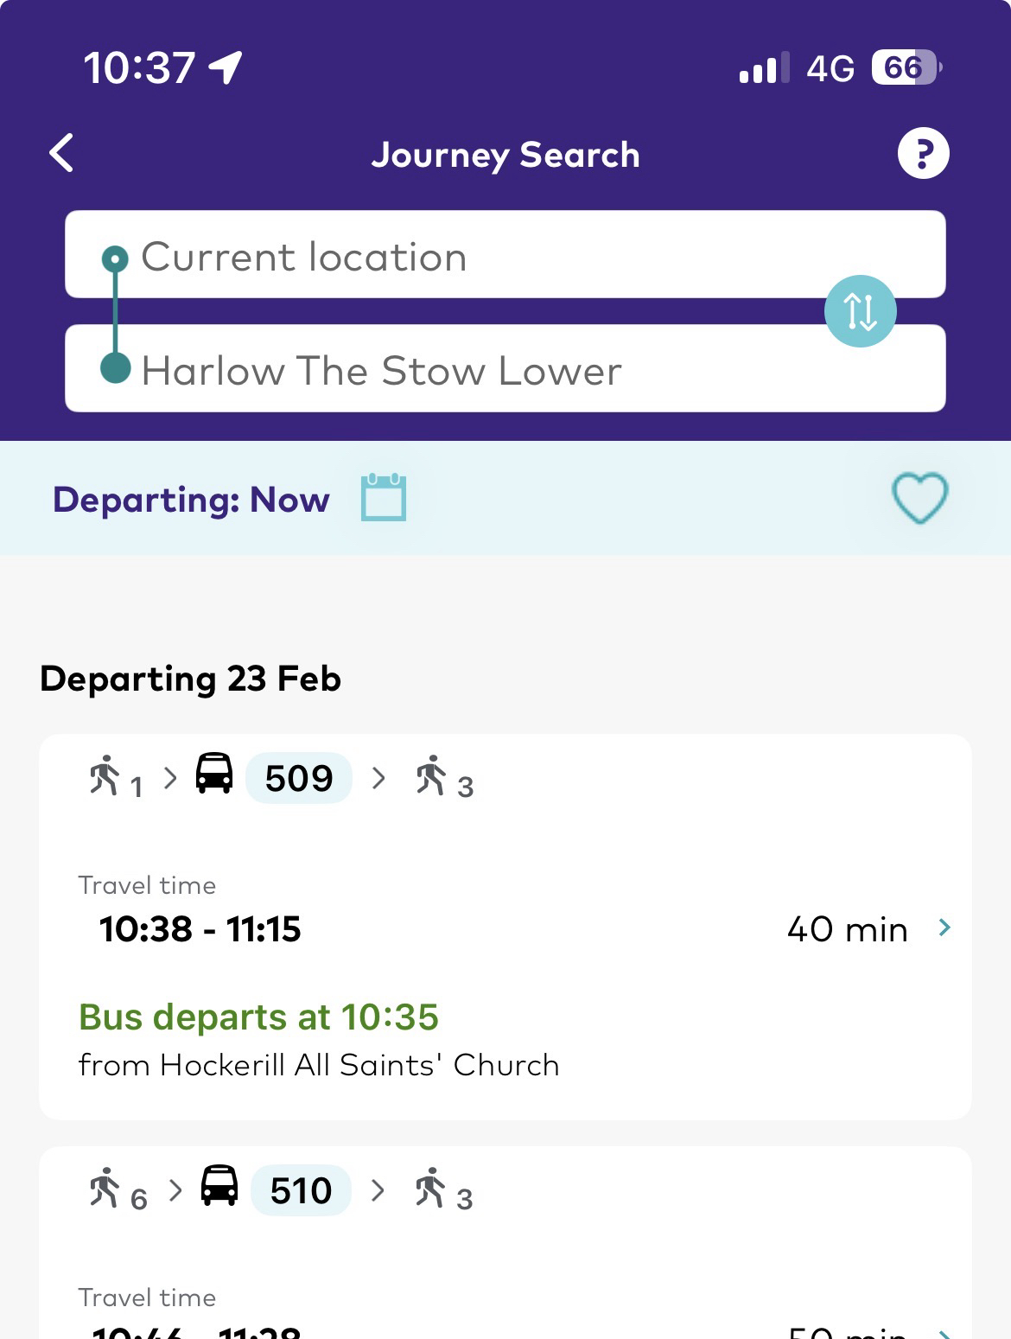Save journey with the heart favourite icon
The image size is (1011, 1339).
click(919, 498)
